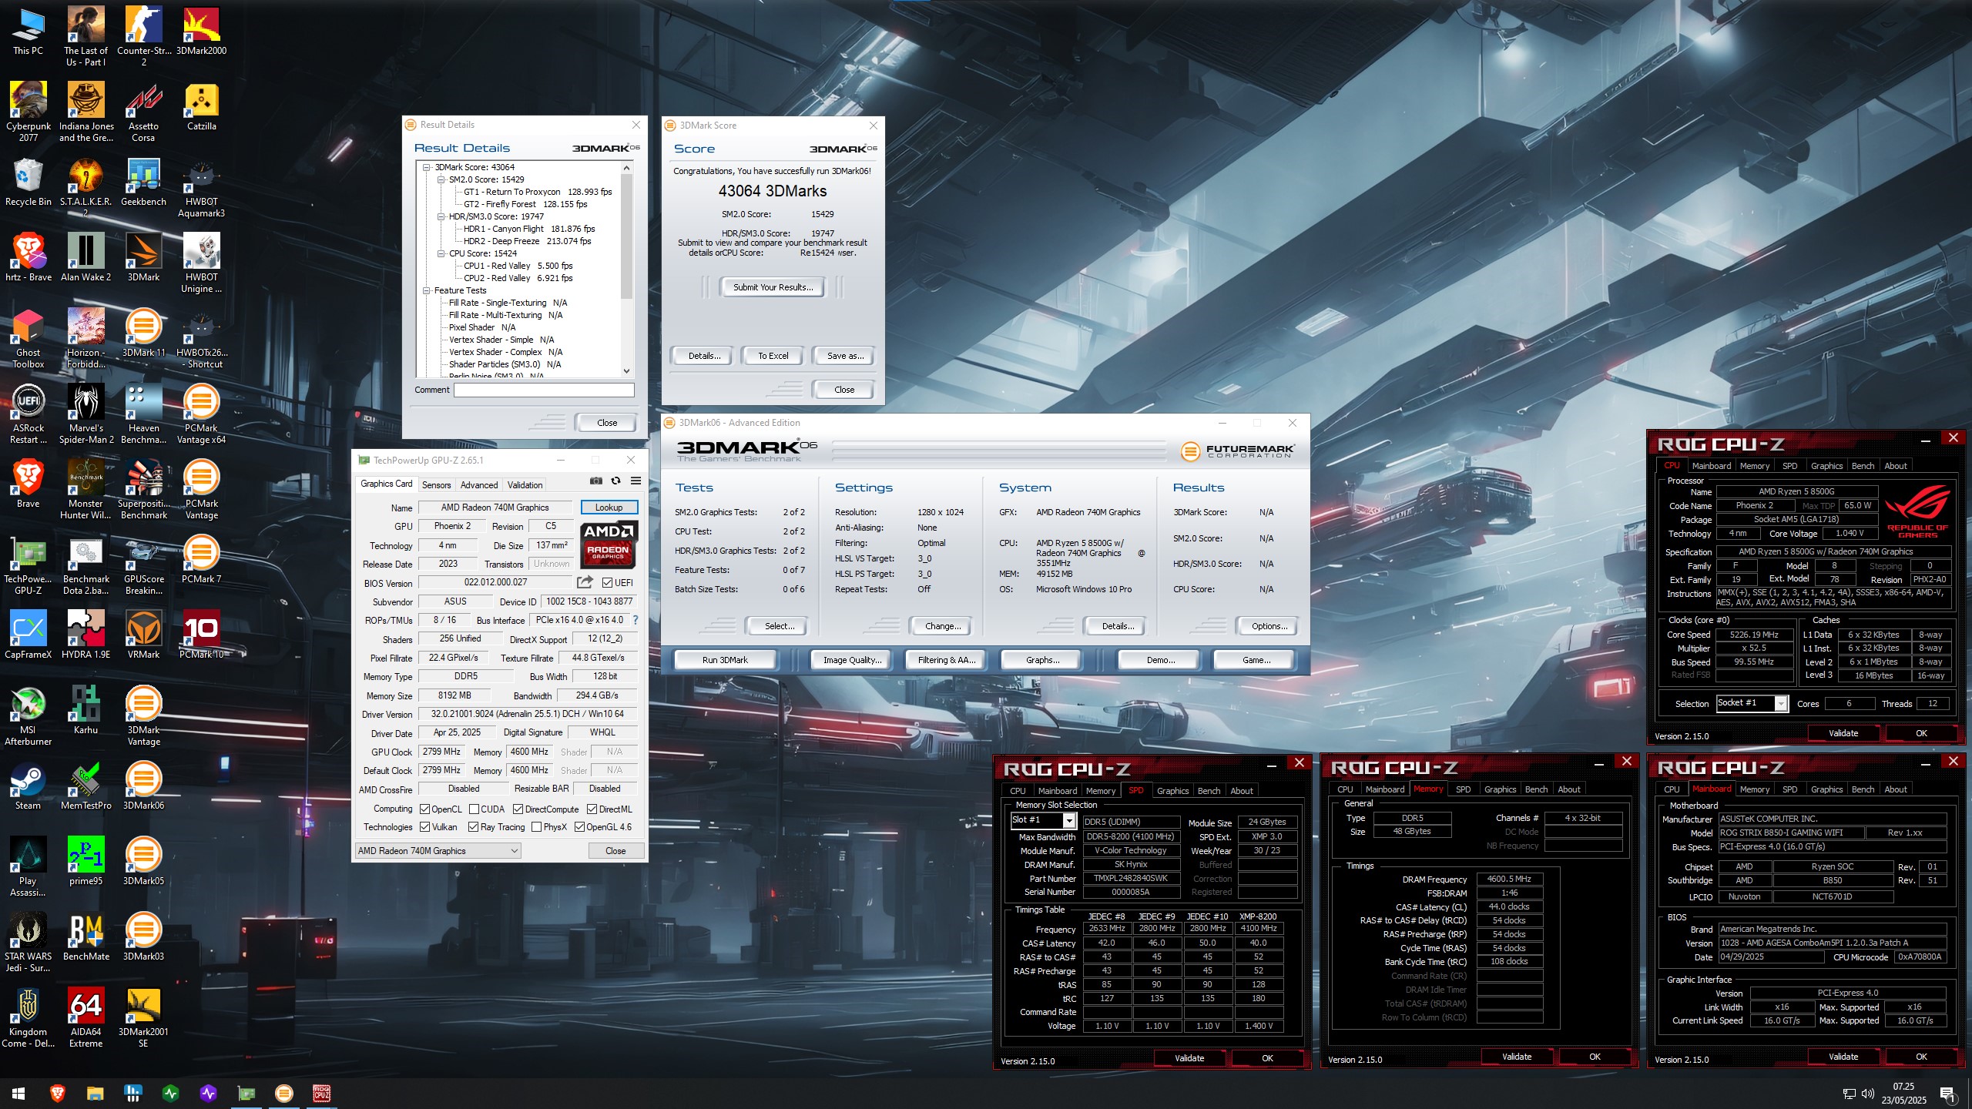Toggle the DirectCompute checkbox in GPU-Z

coord(518,809)
